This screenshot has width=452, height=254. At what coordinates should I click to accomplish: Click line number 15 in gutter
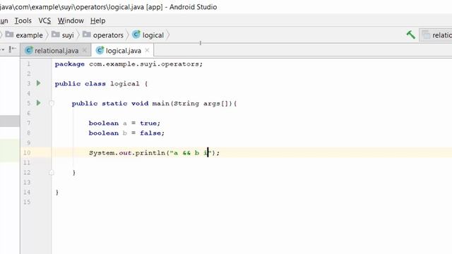pos(27,202)
